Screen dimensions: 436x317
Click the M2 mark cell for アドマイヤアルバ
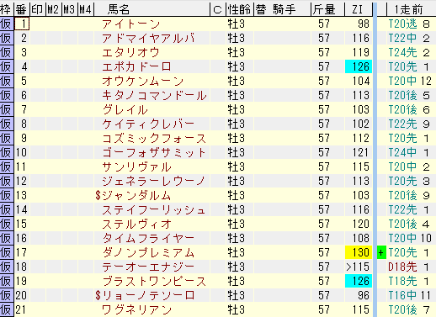point(54,38)
